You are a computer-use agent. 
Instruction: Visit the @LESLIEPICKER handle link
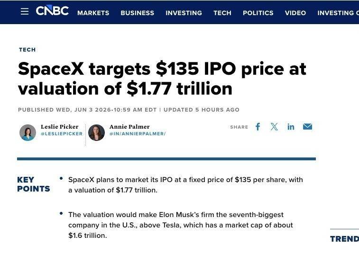click(62, 134)
